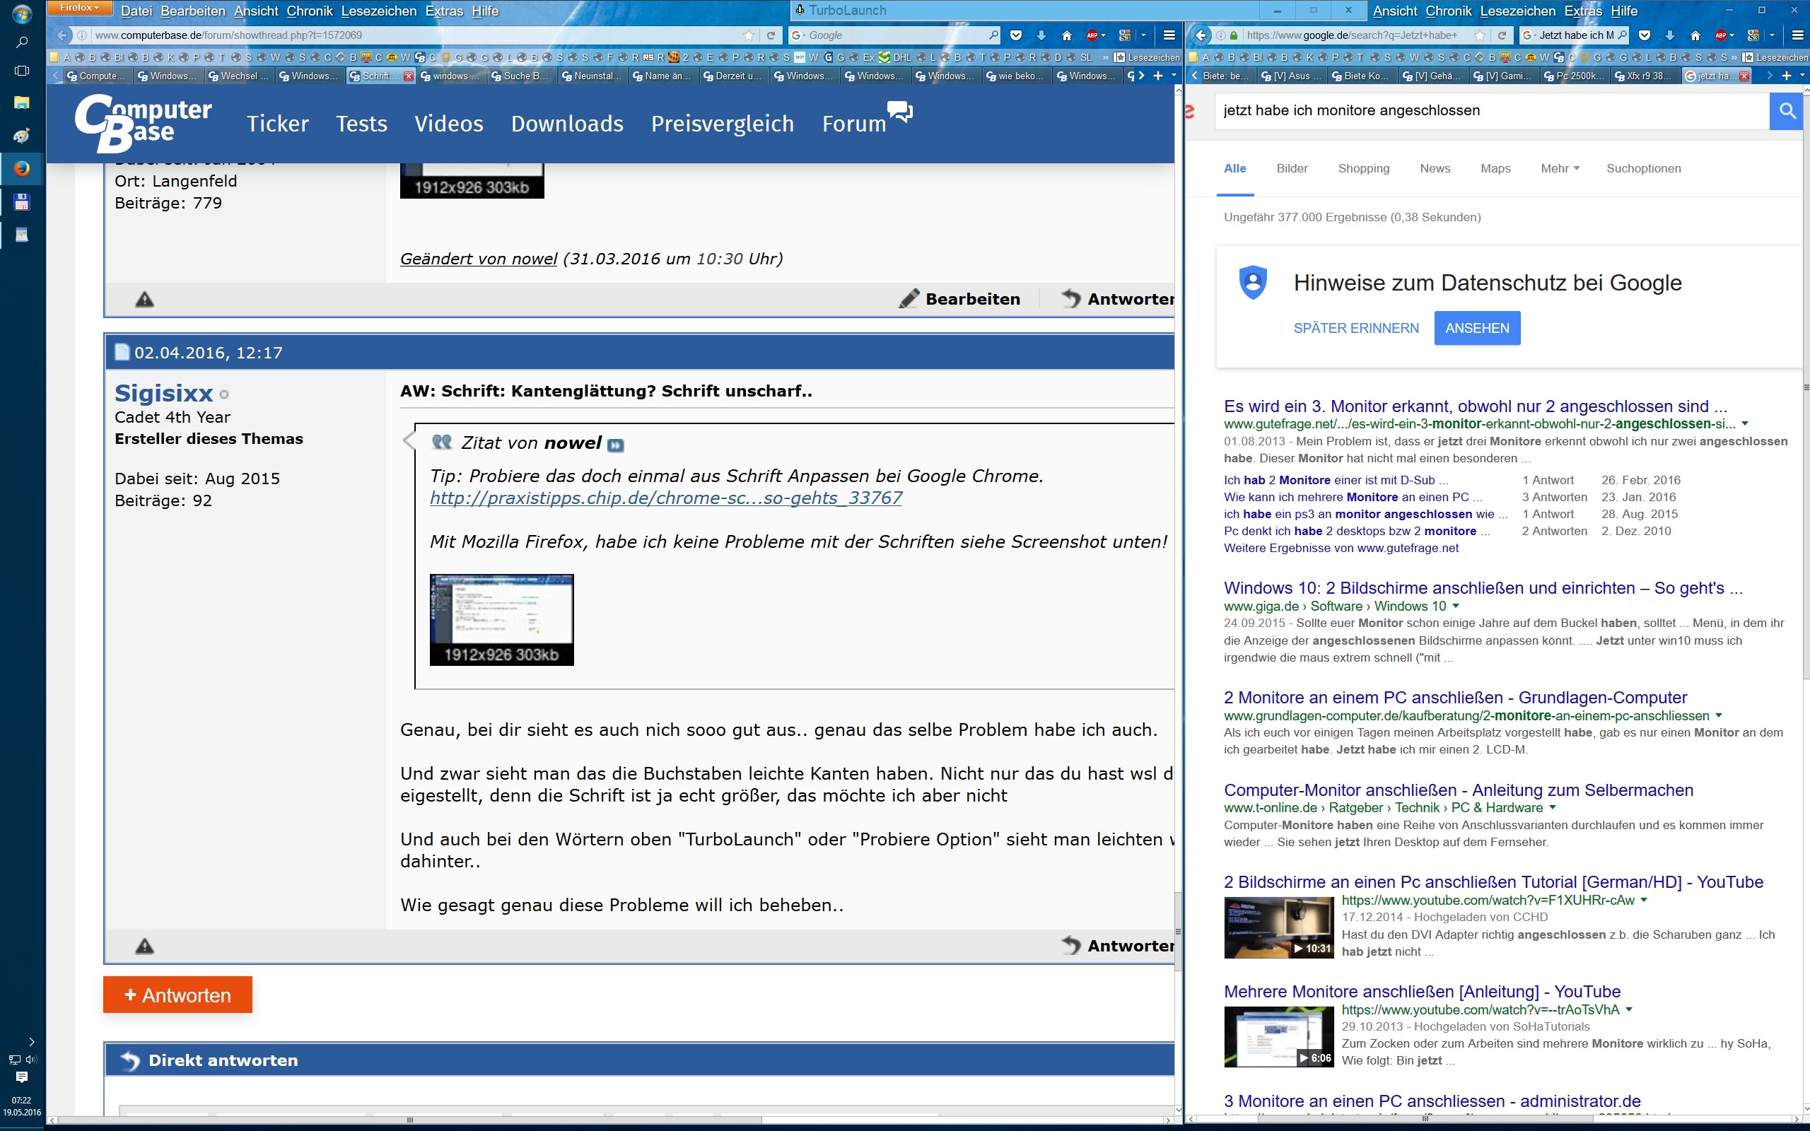Viewport: 1810px width, 1131px height.
Task: Click the Adblock Plus icon in left window
Action: pos(1093,35)
